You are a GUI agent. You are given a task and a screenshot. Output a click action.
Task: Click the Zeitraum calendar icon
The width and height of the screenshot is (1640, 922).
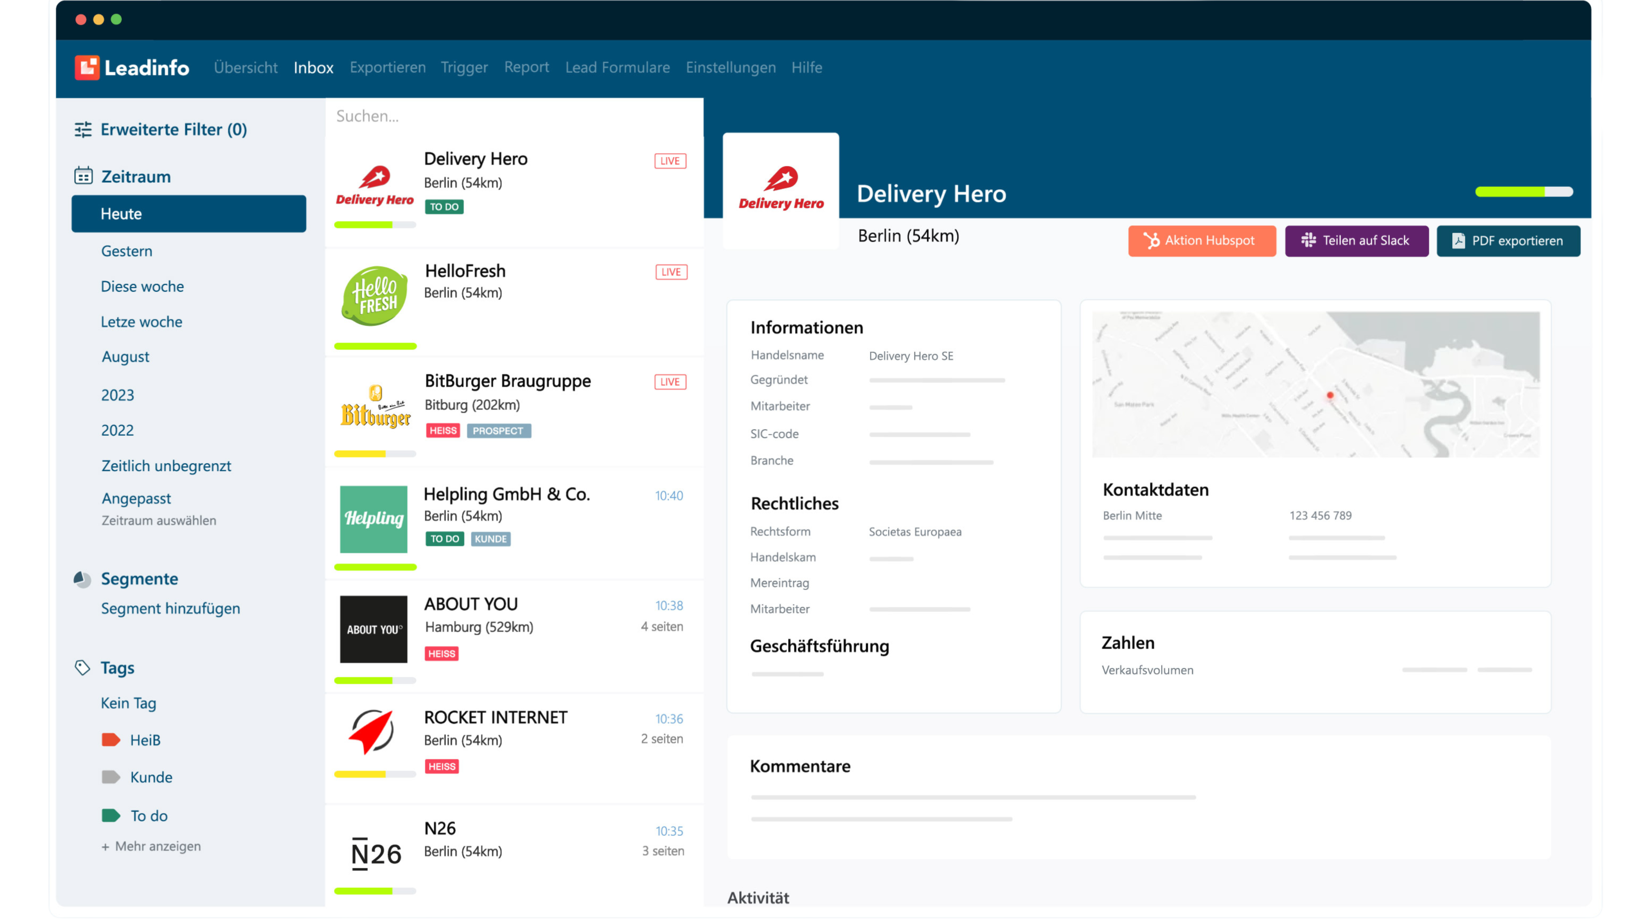point(83,176)
